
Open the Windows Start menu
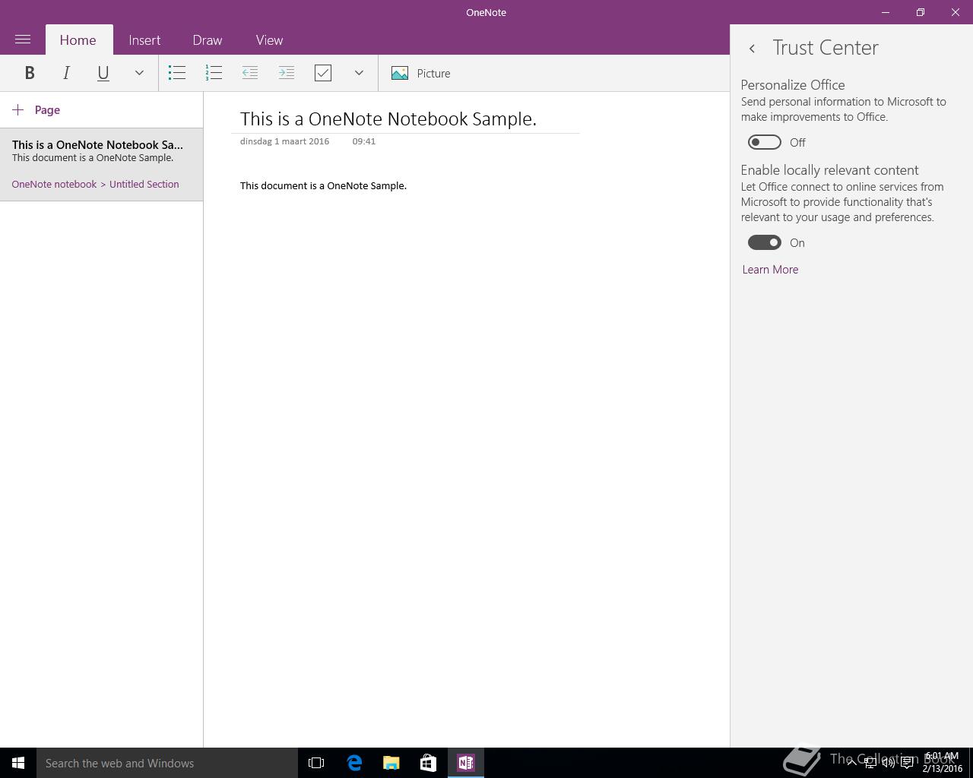(18, 763)
